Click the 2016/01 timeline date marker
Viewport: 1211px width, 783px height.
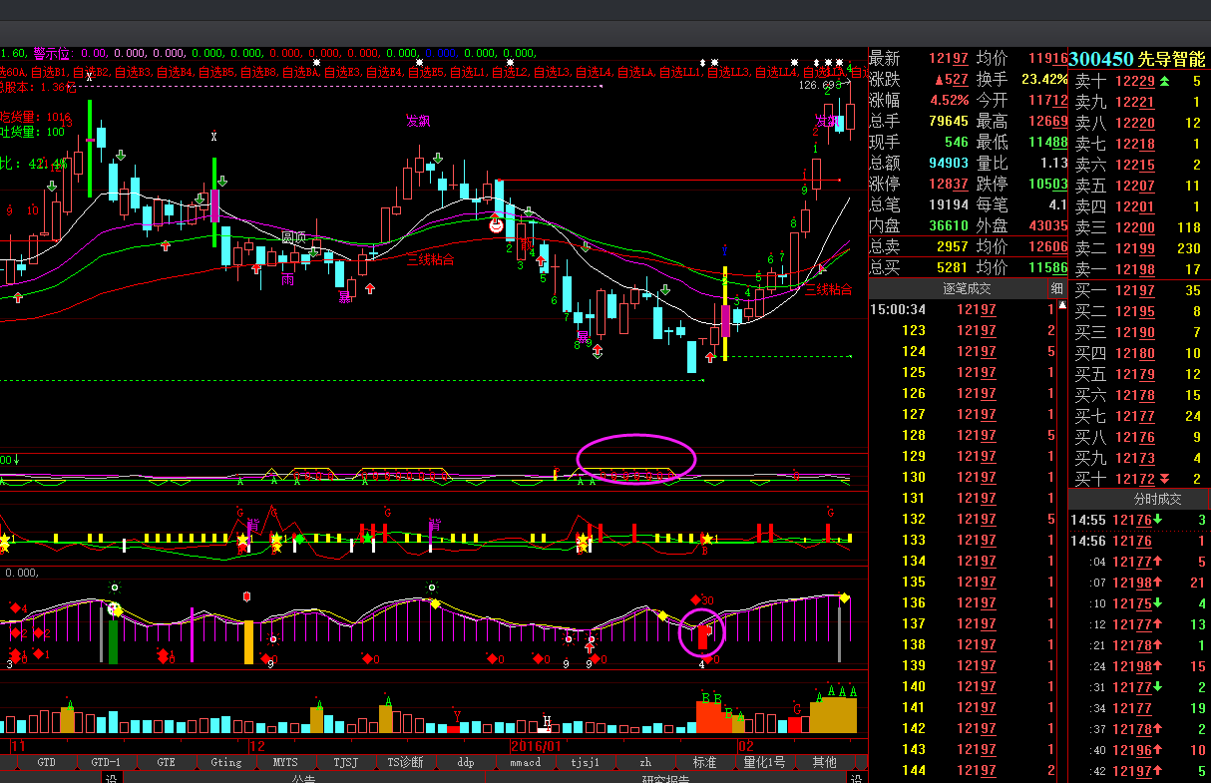click(537, 746)
